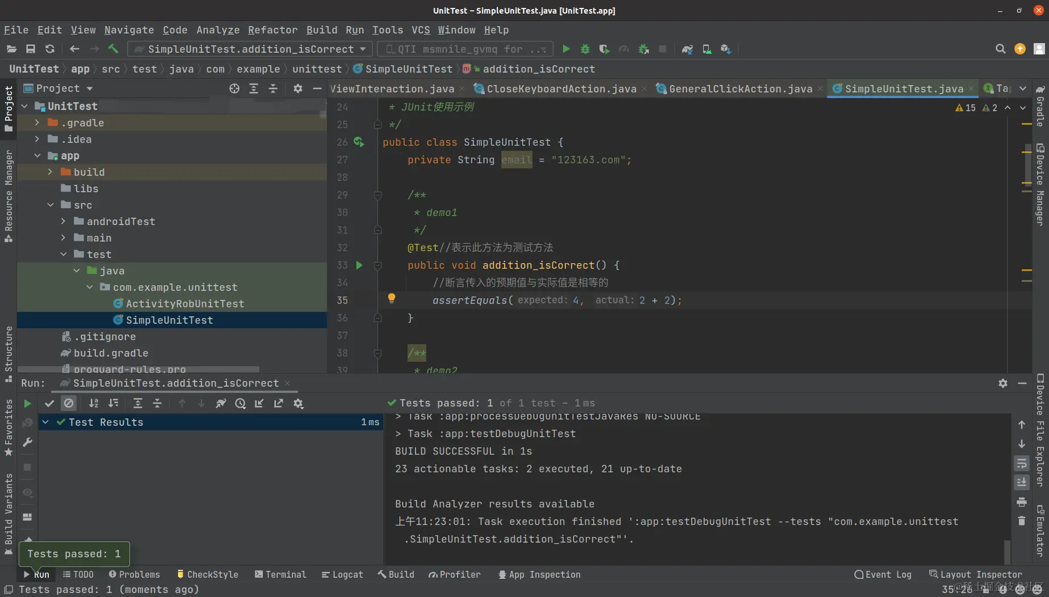This screenshot has height=597, width=1049.
Task: Open the Terminal tool window
Action: pos(280,574)
